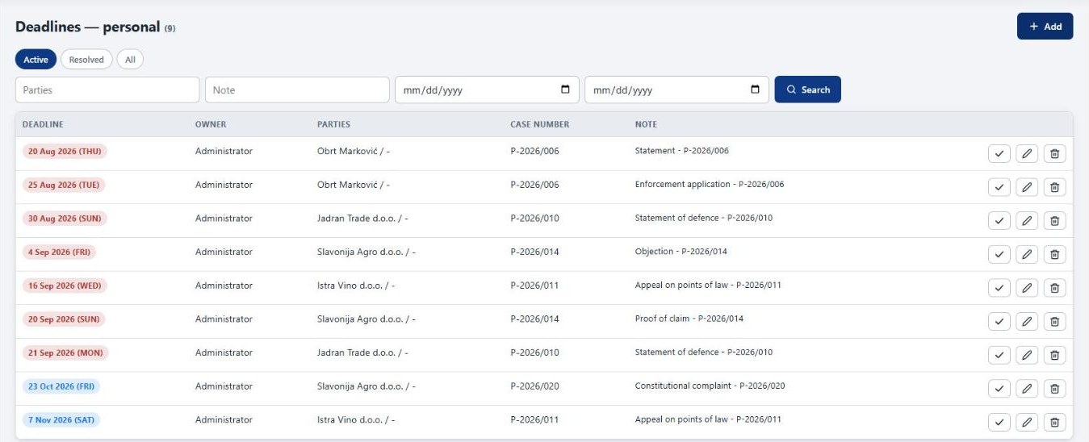Mark the Objection deadline as resolved
Screen dimensions: 1089x442
pos(999,254)
